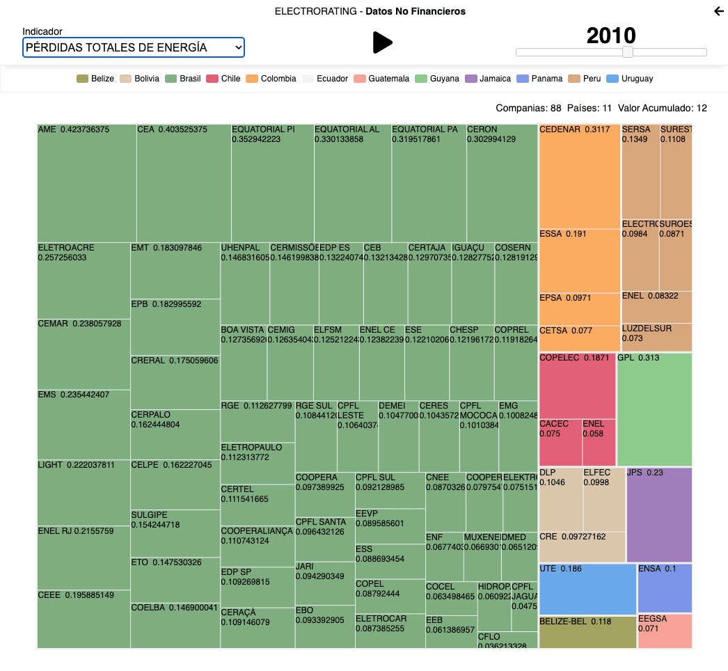Click the Valor Acumulado: 12 text
The height and width of the screenshot is (671, 728).
click(x=663, y=108)
